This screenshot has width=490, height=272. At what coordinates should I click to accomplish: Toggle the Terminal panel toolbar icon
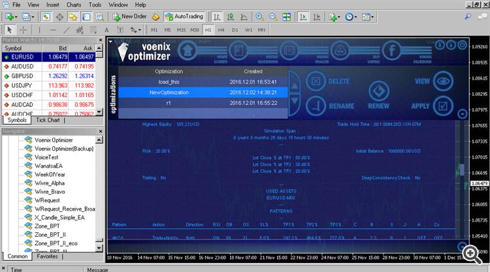tap(86, 17)
